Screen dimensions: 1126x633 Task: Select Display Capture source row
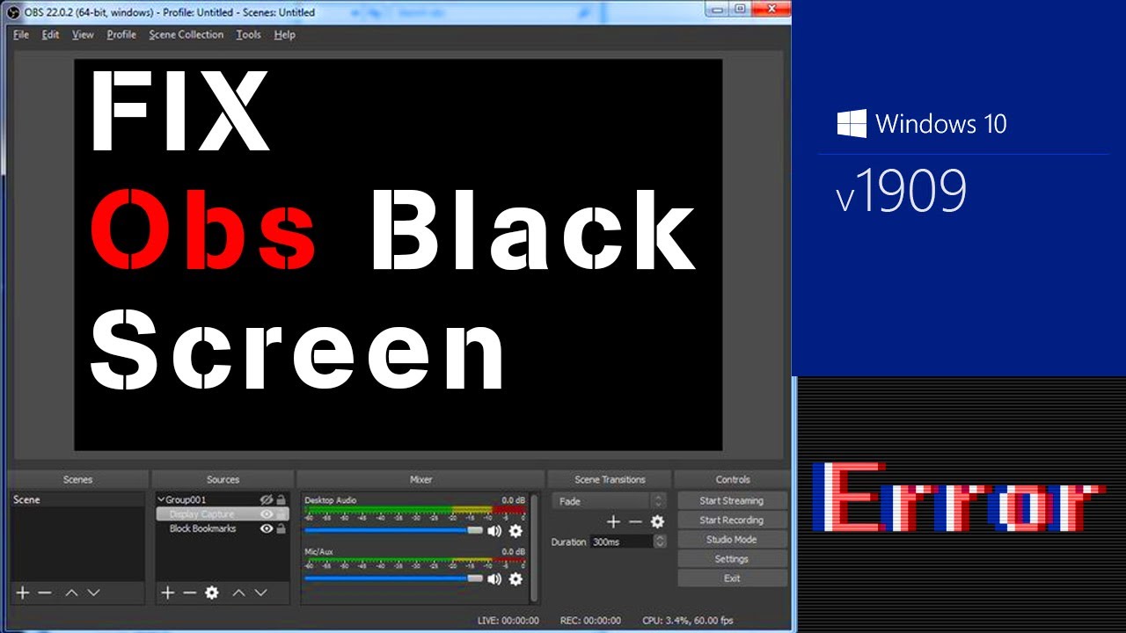pos(223,514)
